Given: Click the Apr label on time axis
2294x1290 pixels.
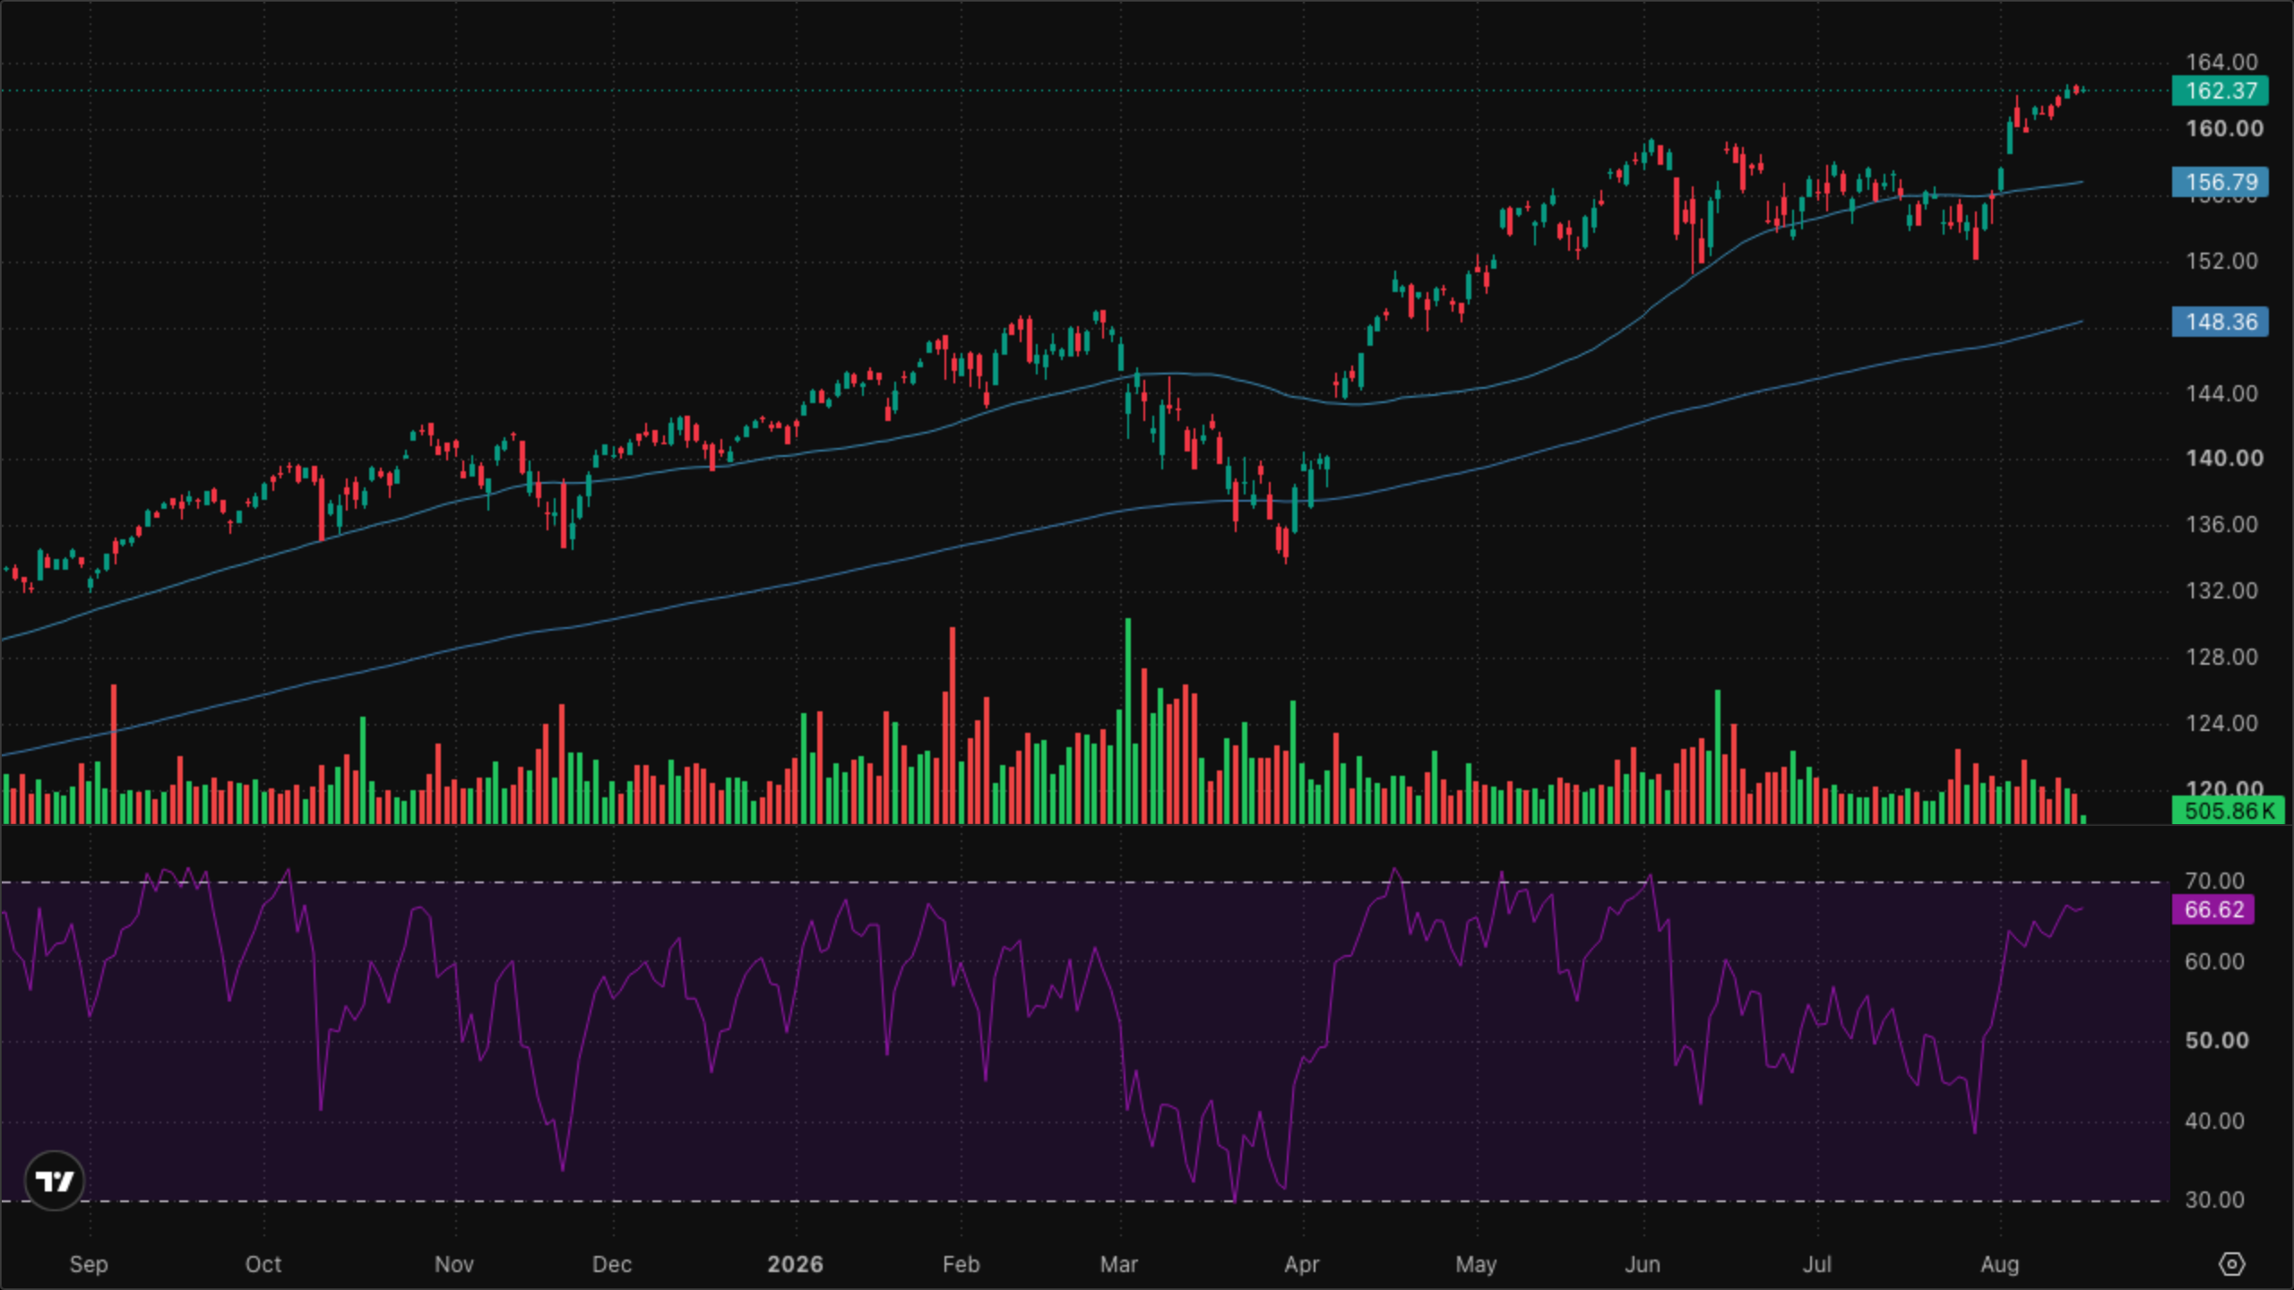Looking at the screenshot, I should [x=1301, y=1264].
